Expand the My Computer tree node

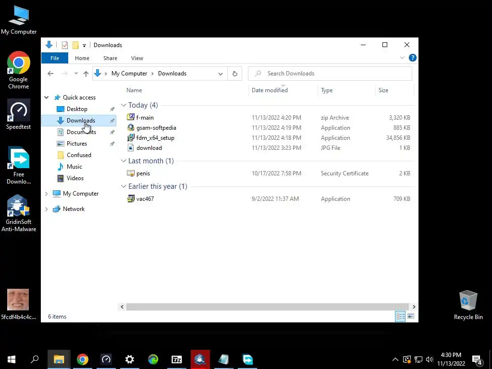pyautogui.click(x=47, y=194)
